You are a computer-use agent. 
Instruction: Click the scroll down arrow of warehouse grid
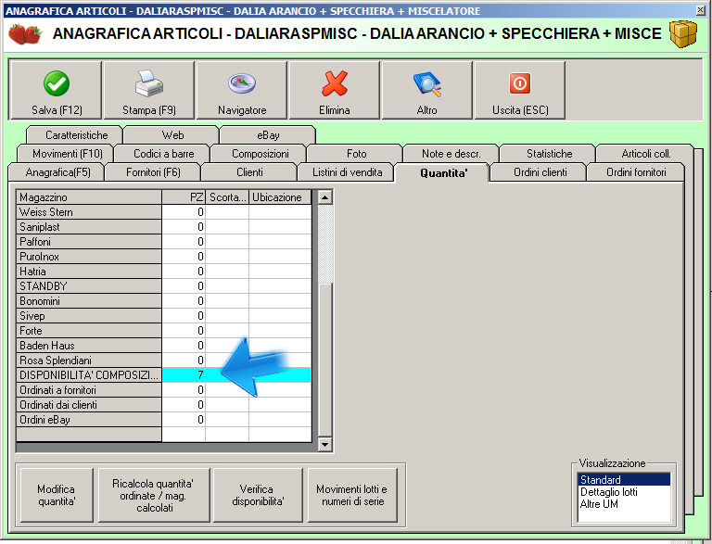[324, 444]
